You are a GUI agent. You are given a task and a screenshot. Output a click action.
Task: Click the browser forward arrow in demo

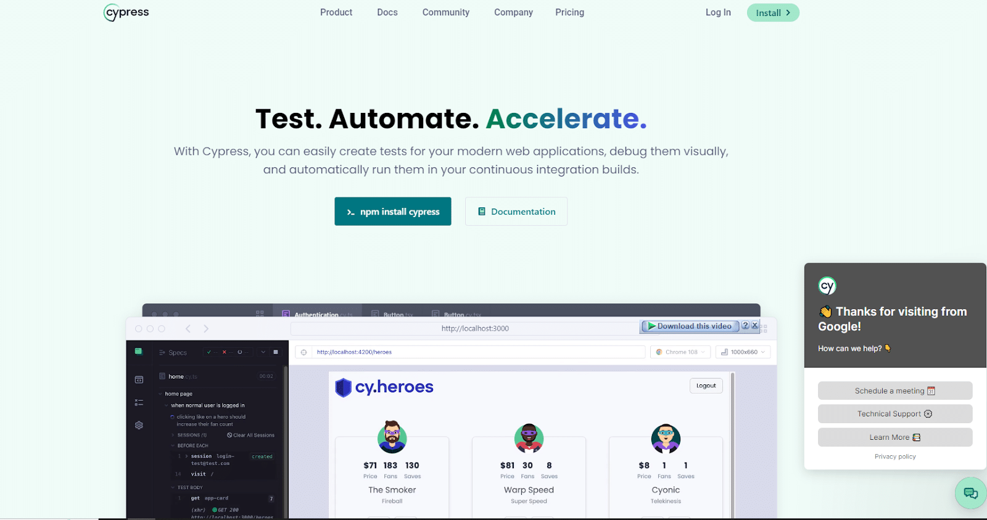tap(206, 329)
